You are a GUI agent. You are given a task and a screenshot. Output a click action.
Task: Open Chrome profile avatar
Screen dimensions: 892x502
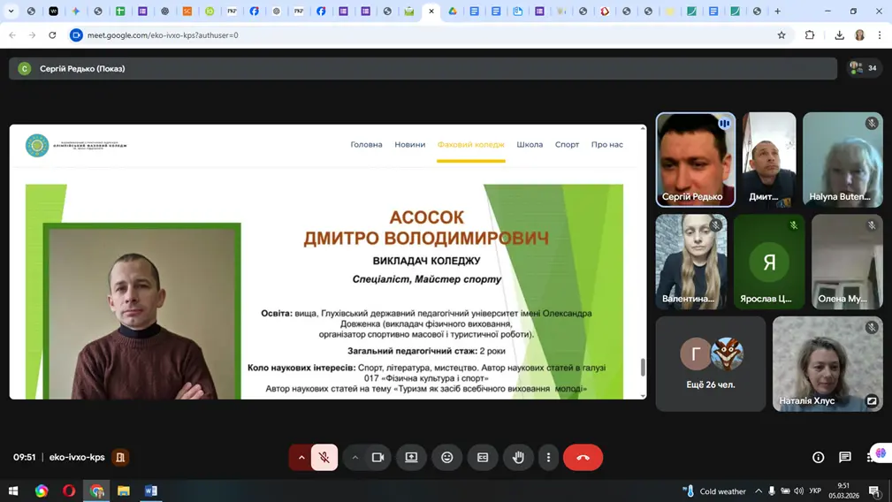[x=859, y=35]
